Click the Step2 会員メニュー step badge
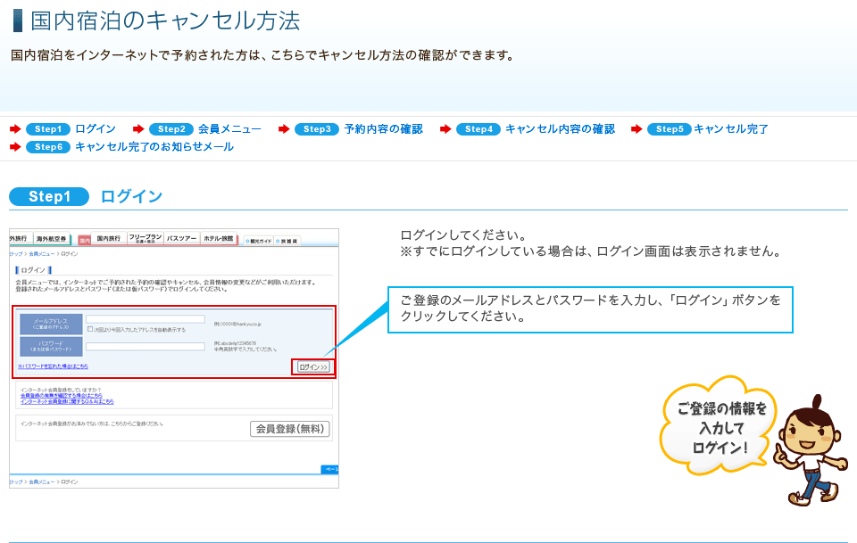 tap(171, 131)
